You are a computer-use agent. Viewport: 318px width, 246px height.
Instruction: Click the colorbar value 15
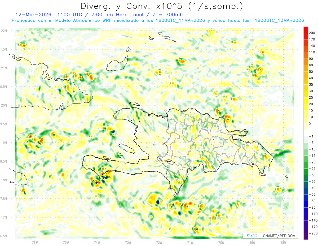pos(311,110)
